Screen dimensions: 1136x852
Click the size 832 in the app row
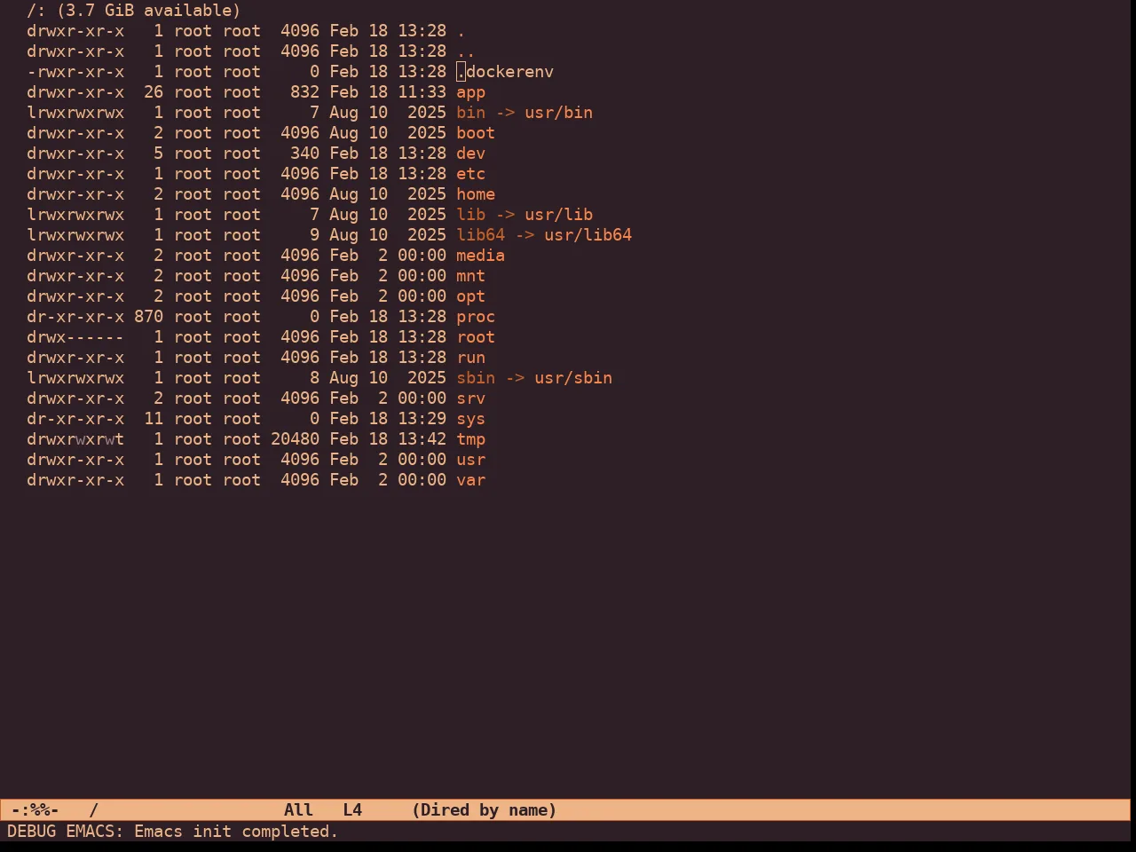point(304,92)
